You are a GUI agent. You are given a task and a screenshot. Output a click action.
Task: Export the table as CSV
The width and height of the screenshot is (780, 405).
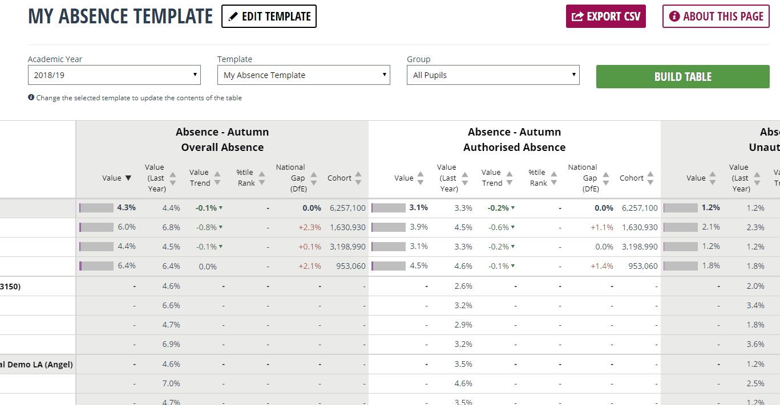[606, 17]
